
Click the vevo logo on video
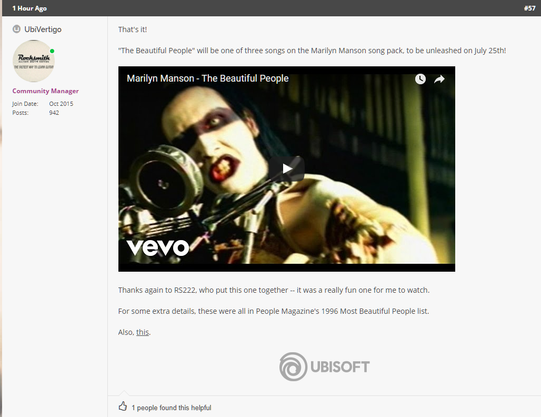coord(158,247)
